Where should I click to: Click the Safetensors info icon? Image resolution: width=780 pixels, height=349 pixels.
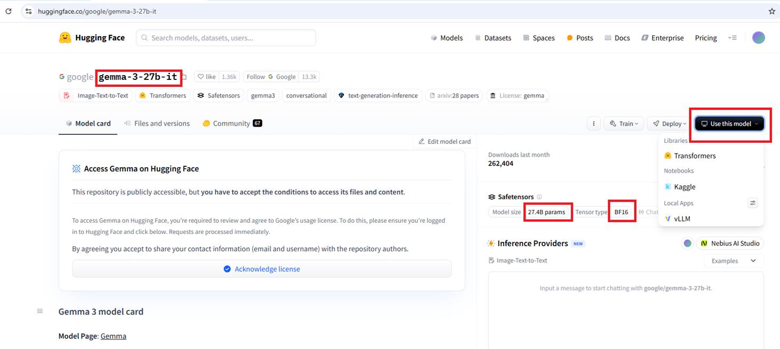tap(539, 197)
